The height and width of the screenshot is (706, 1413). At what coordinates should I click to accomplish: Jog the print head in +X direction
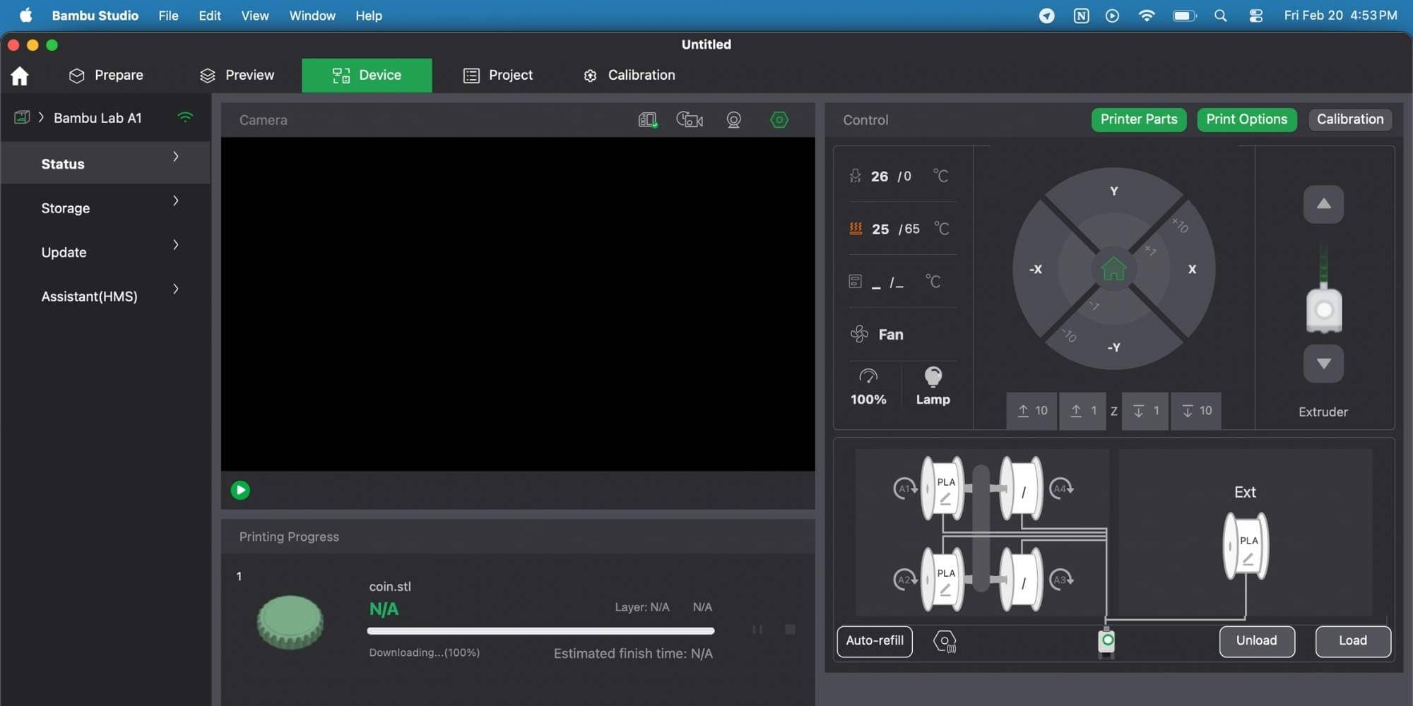(1192, 269)
